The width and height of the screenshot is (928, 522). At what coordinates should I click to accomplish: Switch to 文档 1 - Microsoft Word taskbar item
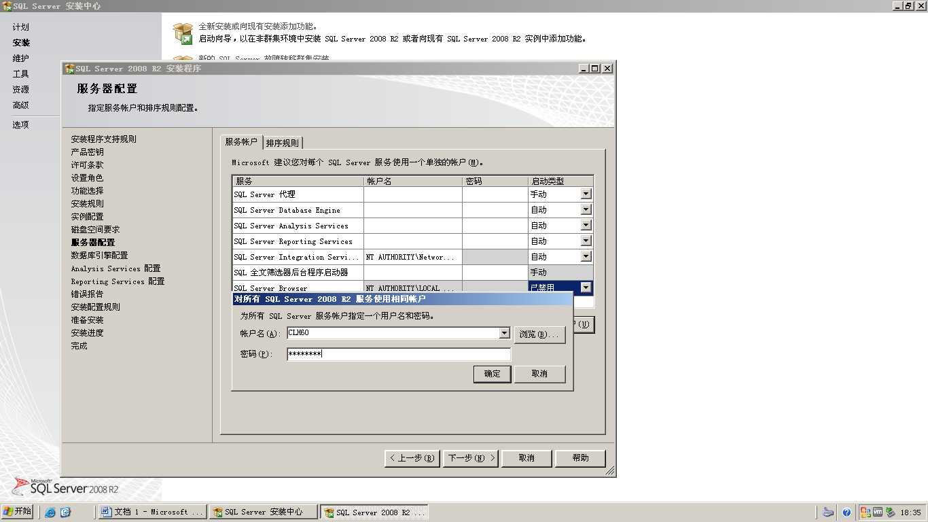tap(152, 512)
